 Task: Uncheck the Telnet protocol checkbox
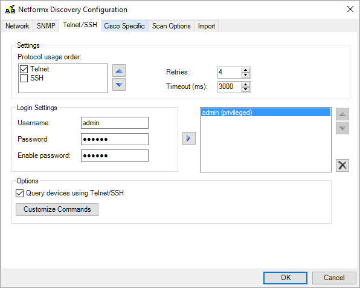24,69
